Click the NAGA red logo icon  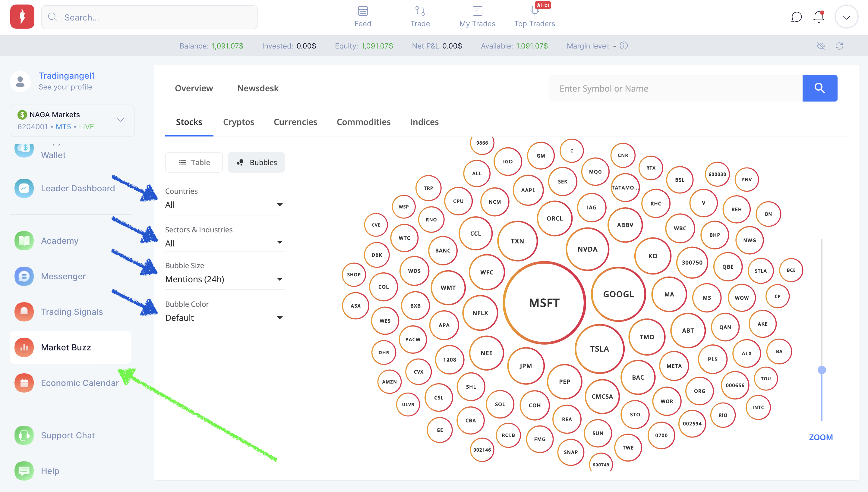pos(22,17)
